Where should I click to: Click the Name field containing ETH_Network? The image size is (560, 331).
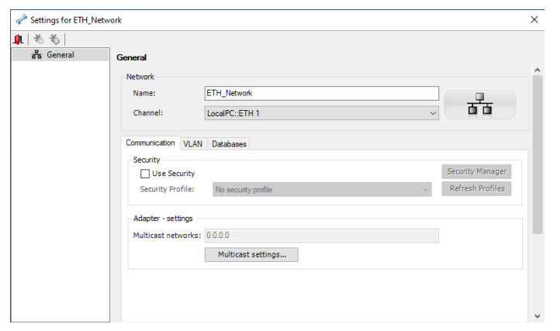(321, 93)
